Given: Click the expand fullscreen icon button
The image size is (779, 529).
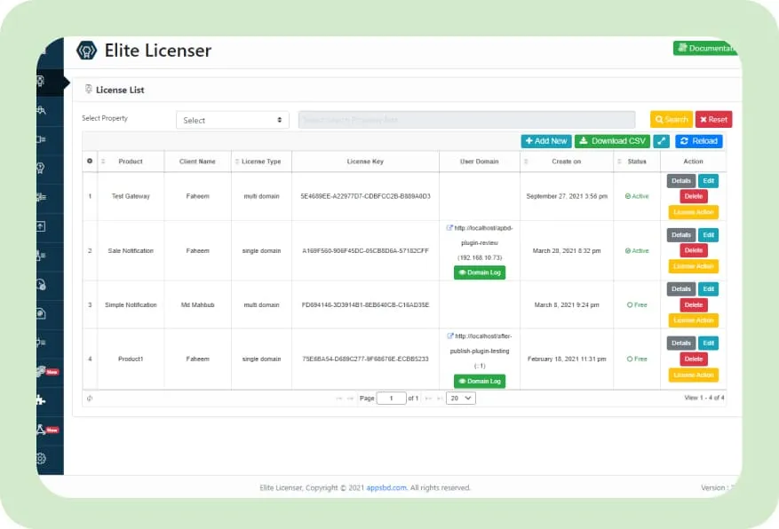Looking at the screenshot, I should point(661,141).
